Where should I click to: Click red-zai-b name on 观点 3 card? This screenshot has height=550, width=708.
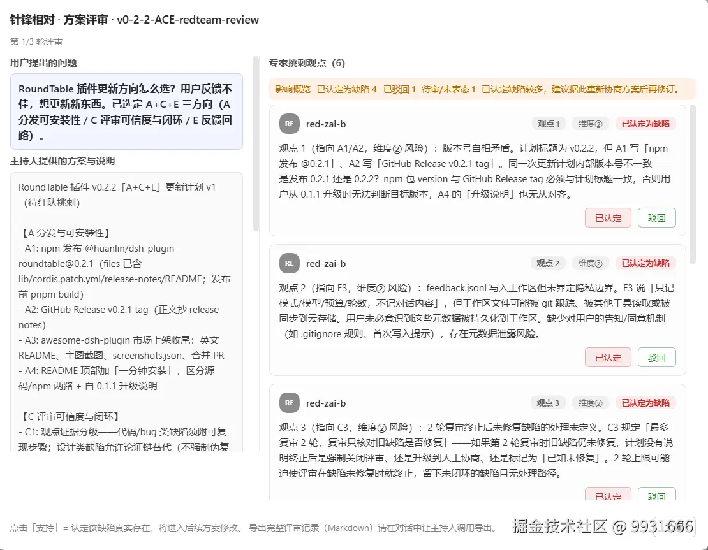click(326, 403)
